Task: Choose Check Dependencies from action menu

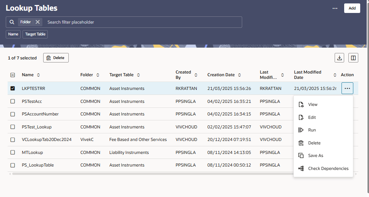Action: pyautogui.click(x=323, y=168)
